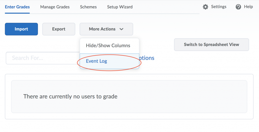
Task: Focus the Search For input field
Action: click(x=40, y=58)
